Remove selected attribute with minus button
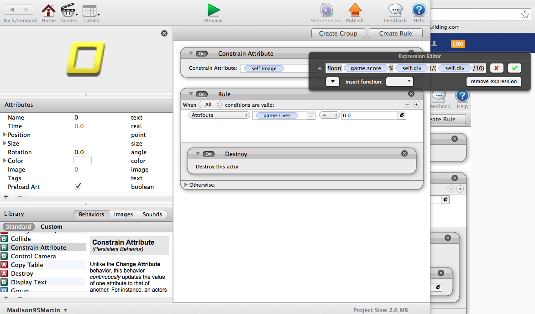This screenshot has height=314, width=535. (20, 197)
